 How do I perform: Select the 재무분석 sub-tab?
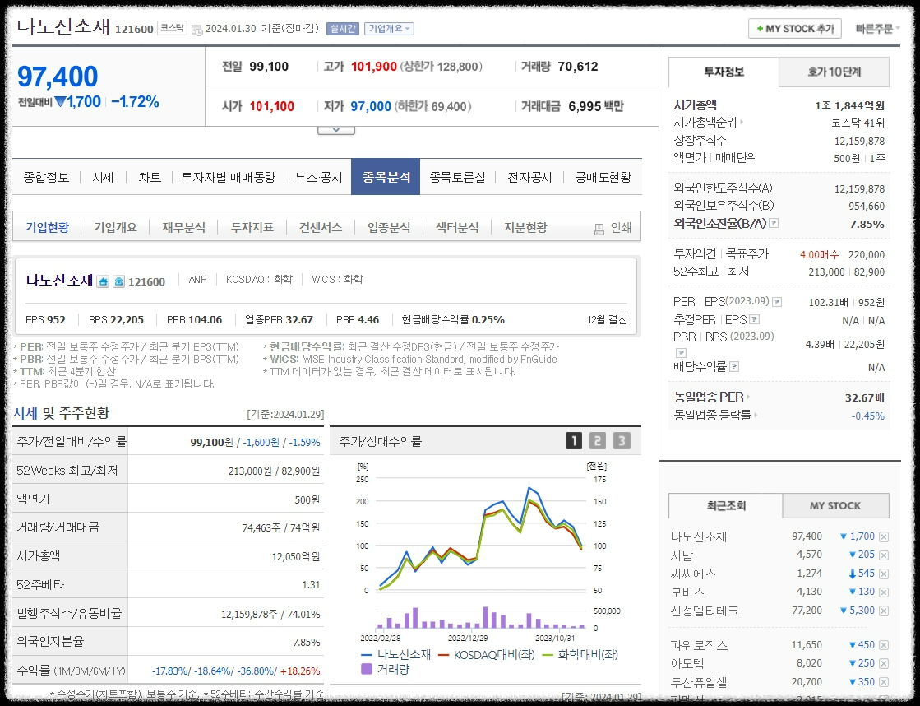[183, 227]
